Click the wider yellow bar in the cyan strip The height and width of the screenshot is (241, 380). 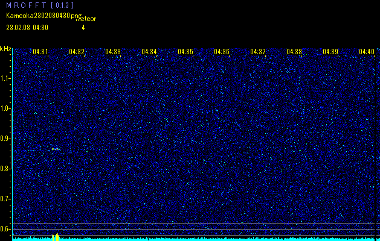57,237
